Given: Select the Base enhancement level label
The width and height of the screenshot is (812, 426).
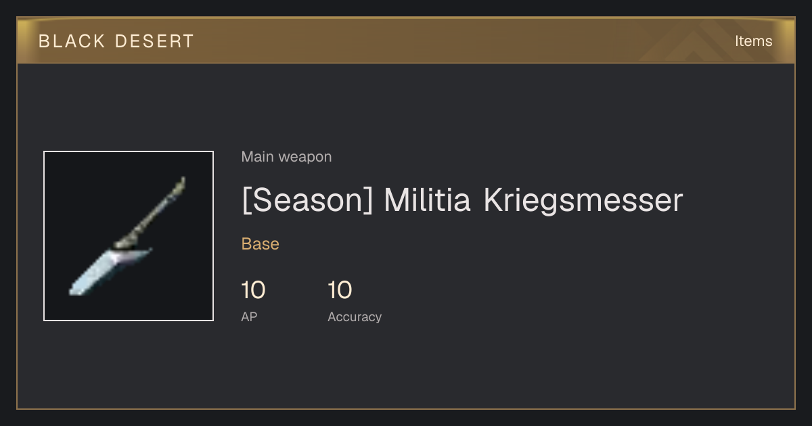Looking at the screenshot, I should [261, 244].
